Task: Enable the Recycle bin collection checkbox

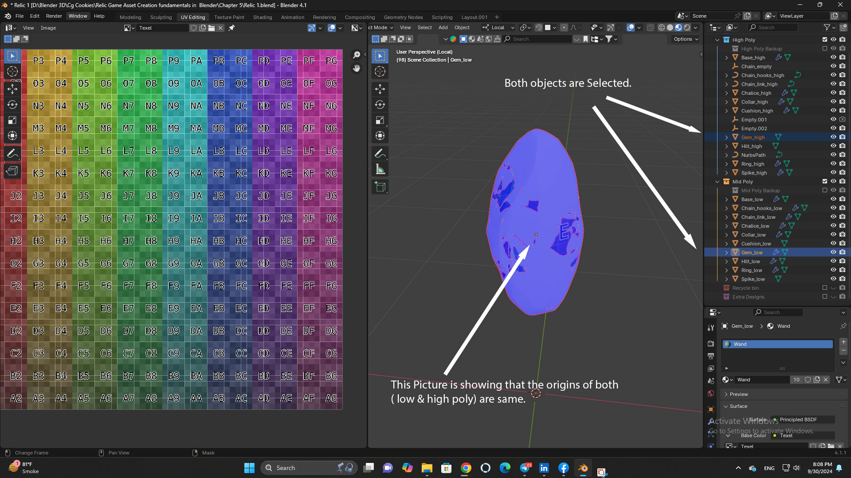Action: (825, 288)
